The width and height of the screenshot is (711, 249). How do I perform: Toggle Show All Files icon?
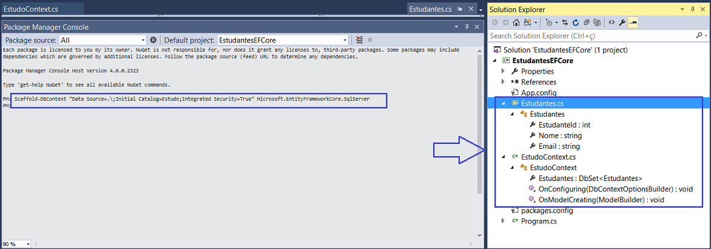(597, 22)
